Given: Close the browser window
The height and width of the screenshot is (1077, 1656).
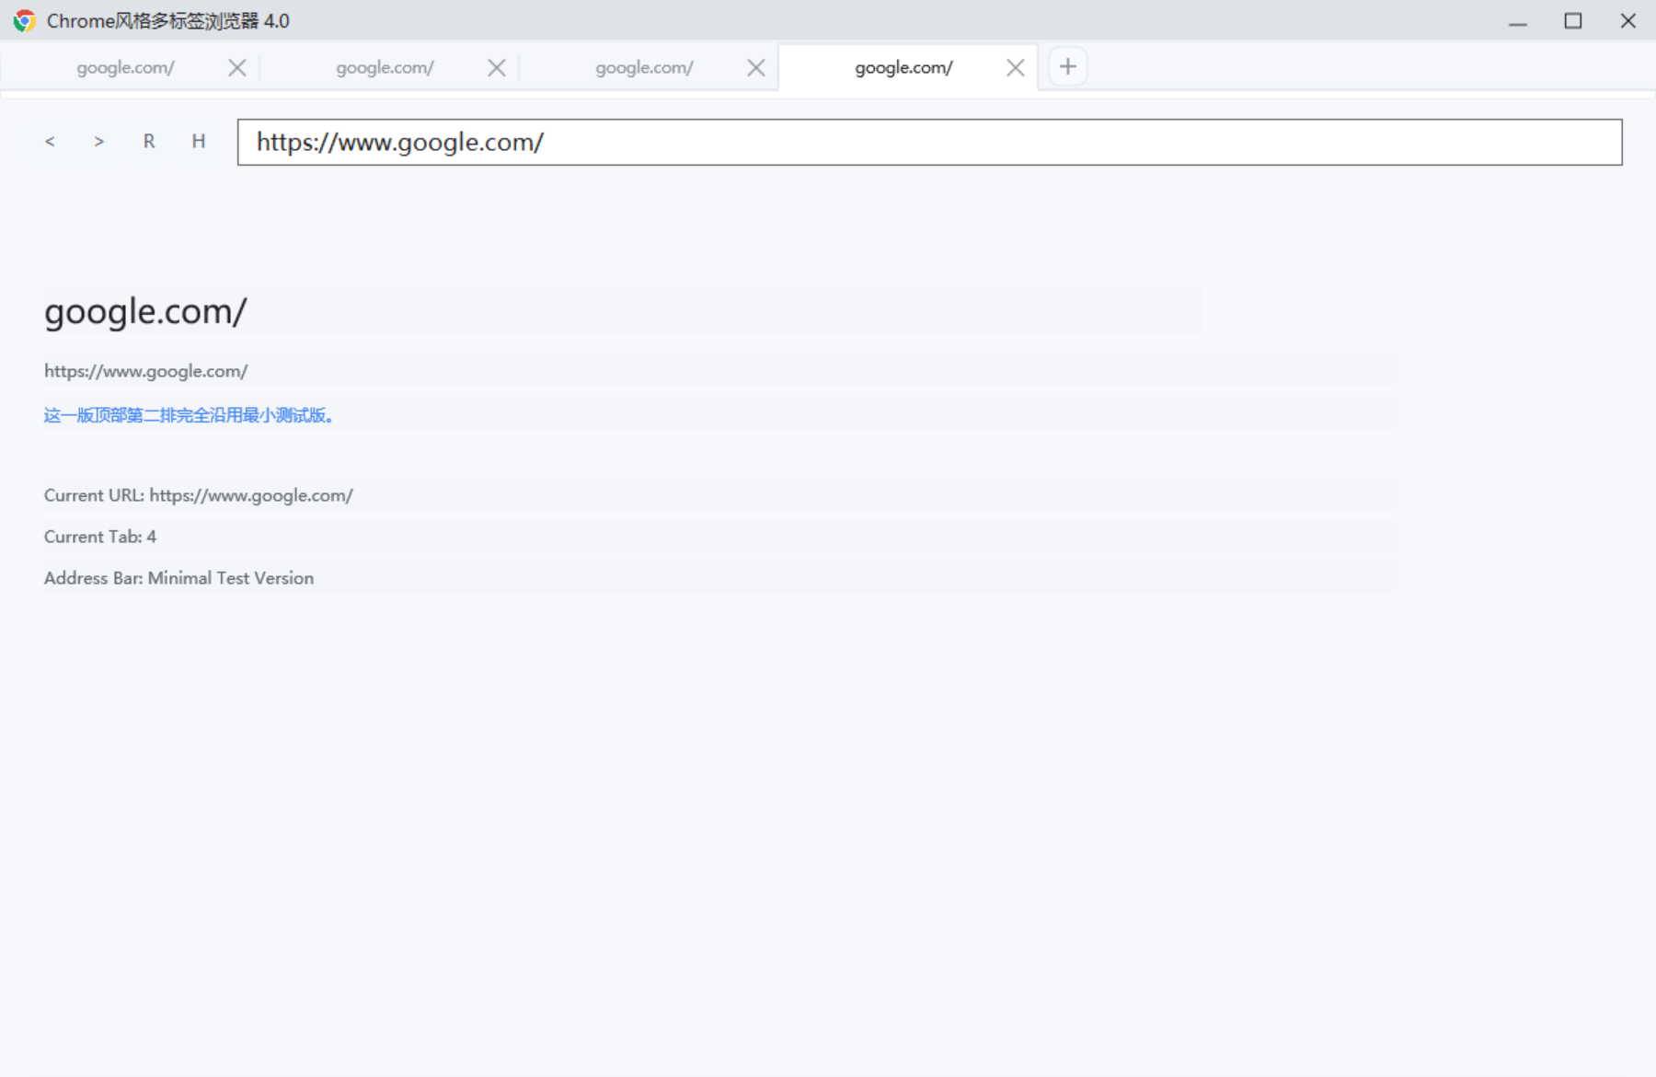Looking at the screenshot, I should point(1628,21).
